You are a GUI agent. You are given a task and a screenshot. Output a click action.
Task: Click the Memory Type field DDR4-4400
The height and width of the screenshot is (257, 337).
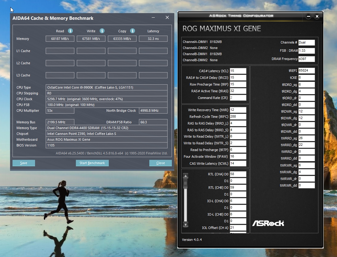click(x=107, y=128)
